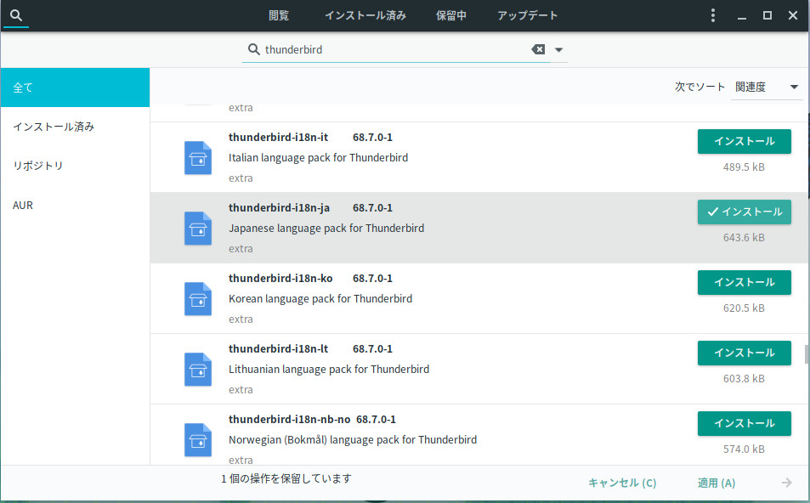Select the thunderbird-i18n-ko package name
810x503 pixels.
(280, 279)
